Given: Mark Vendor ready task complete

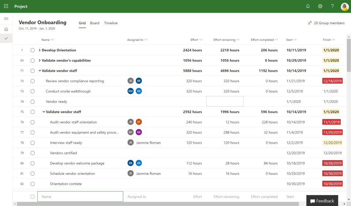Looking at the screenshot, I should 33,102.
